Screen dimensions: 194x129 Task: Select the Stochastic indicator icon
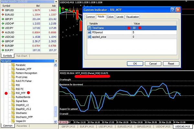(x=13, y=113)
